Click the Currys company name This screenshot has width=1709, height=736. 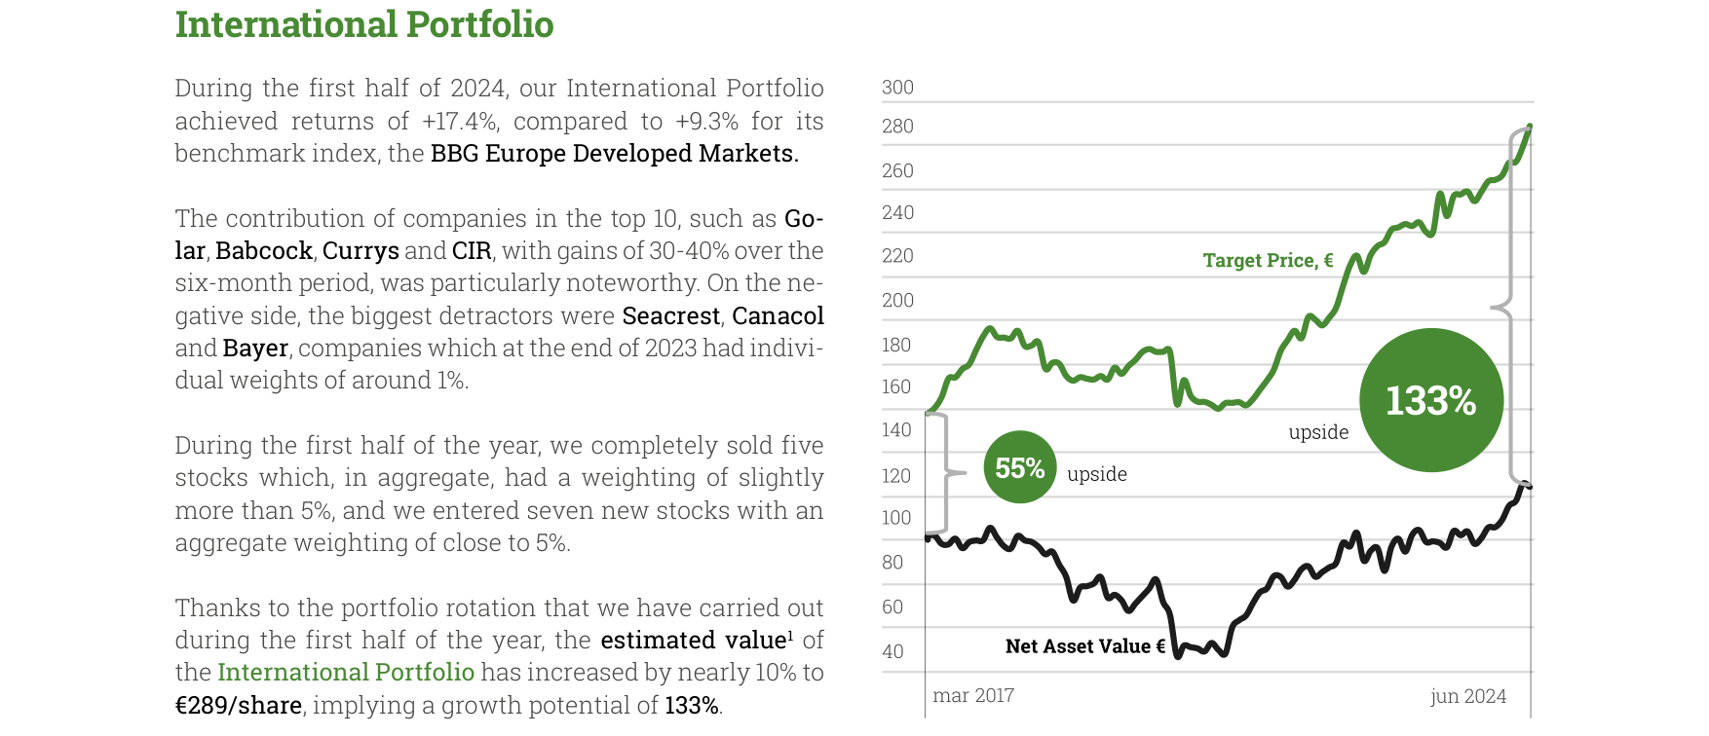(x=361, y=251)
